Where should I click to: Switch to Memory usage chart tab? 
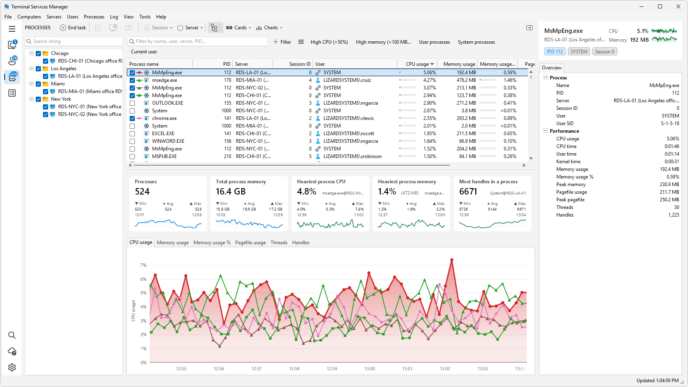point(173,243)
